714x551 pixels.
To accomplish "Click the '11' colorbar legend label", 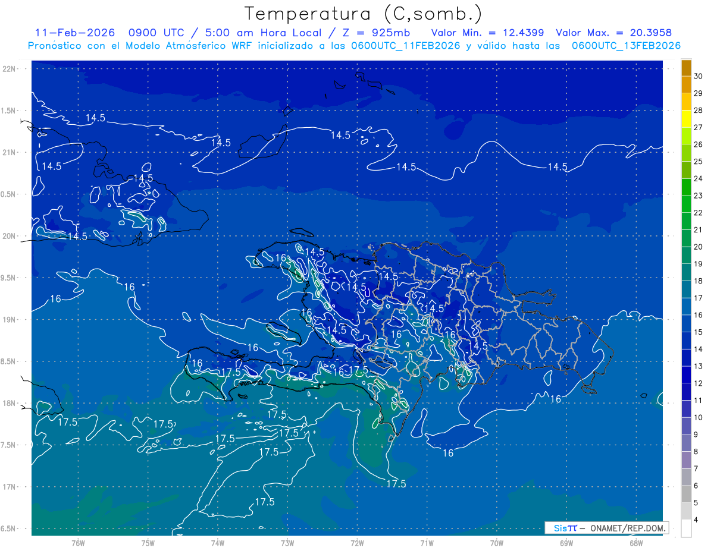I will point(699,401).
